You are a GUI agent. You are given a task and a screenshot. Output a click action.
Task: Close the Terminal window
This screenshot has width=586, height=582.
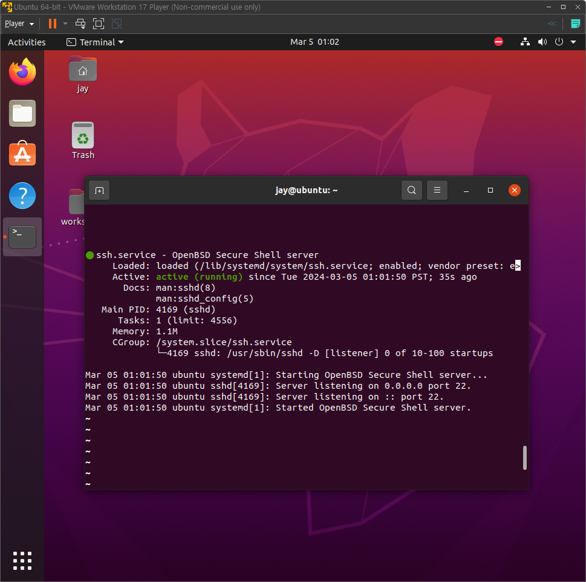514,190
